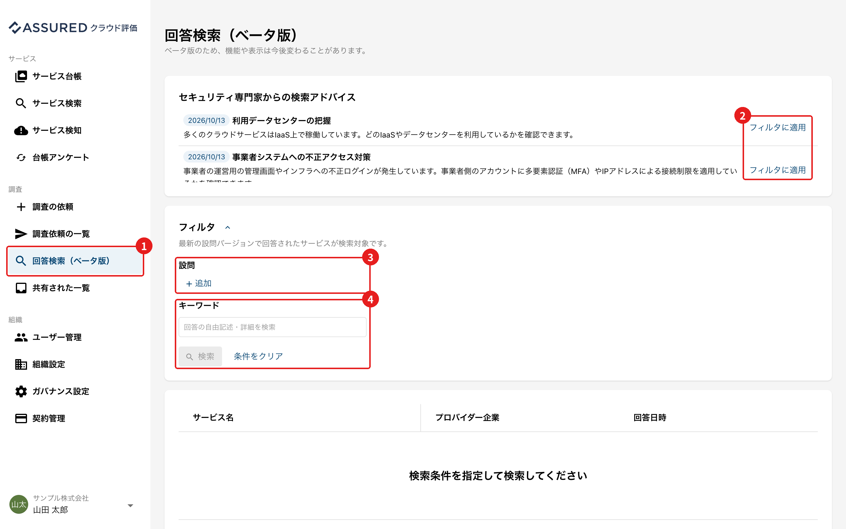Click 条件をクリア link

coord(258,356)
